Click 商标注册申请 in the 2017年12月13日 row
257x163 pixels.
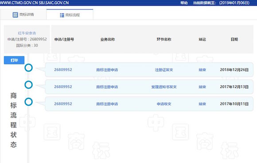[107, 87]
